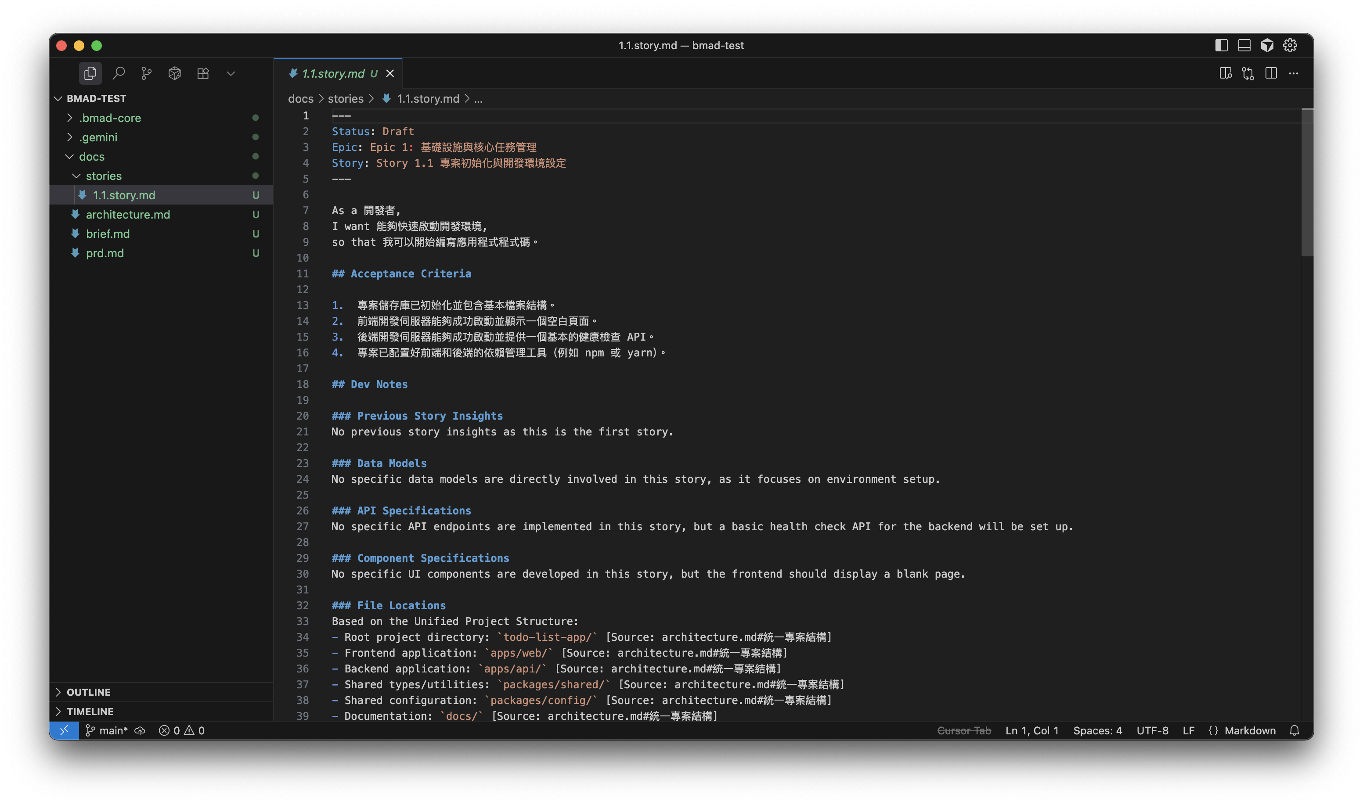
Task: Click stories in the breadcrumb
Action: click(x=346, y=99)
